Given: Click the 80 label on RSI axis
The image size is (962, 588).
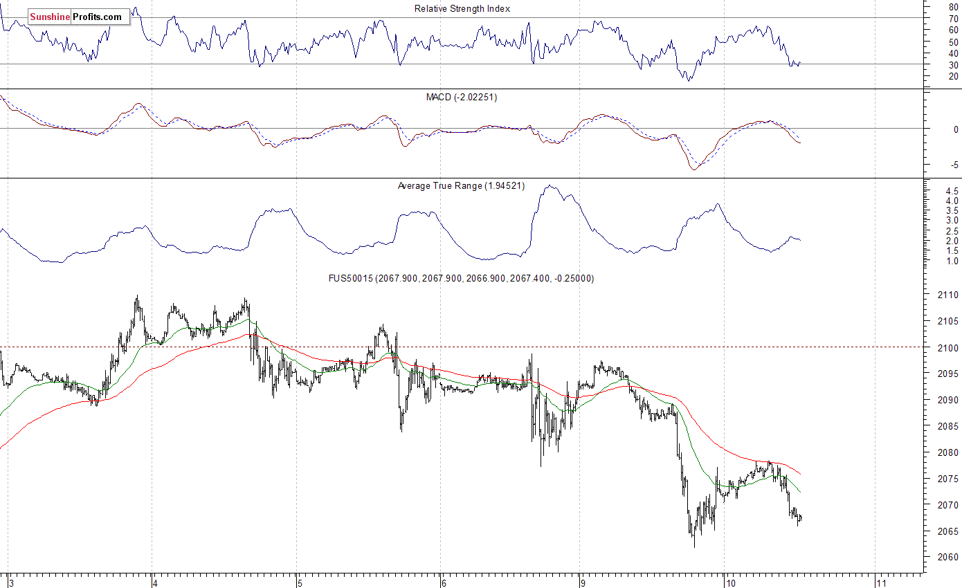Looking at the screenshot, I should point(954,7).
